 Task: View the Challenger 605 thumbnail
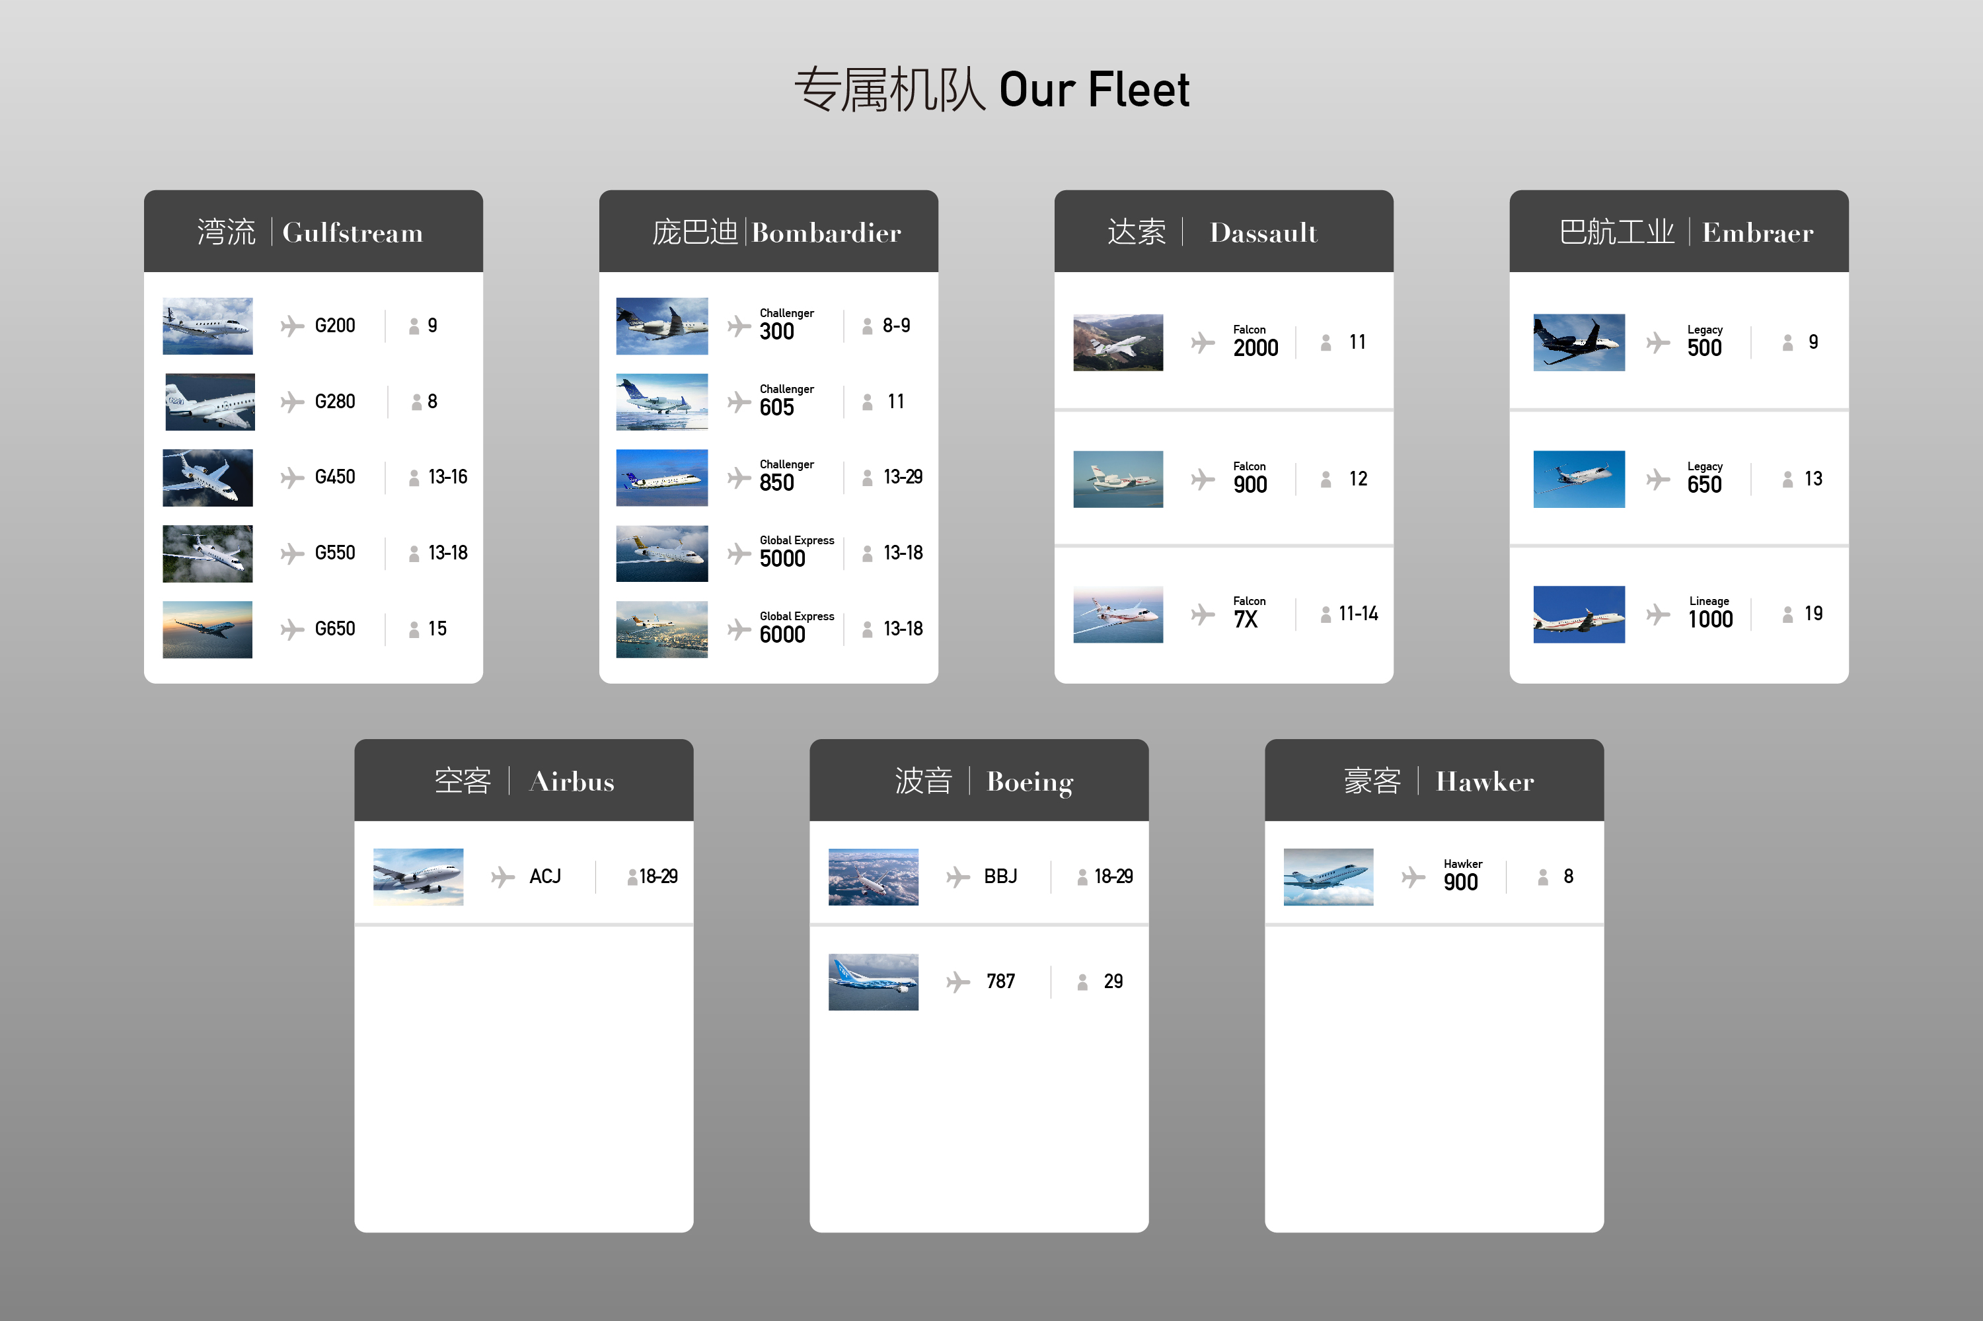[661, 402]
